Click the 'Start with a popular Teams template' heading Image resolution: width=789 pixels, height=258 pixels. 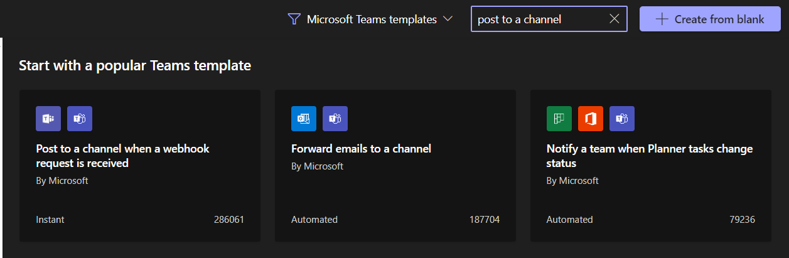click(135, 65)
